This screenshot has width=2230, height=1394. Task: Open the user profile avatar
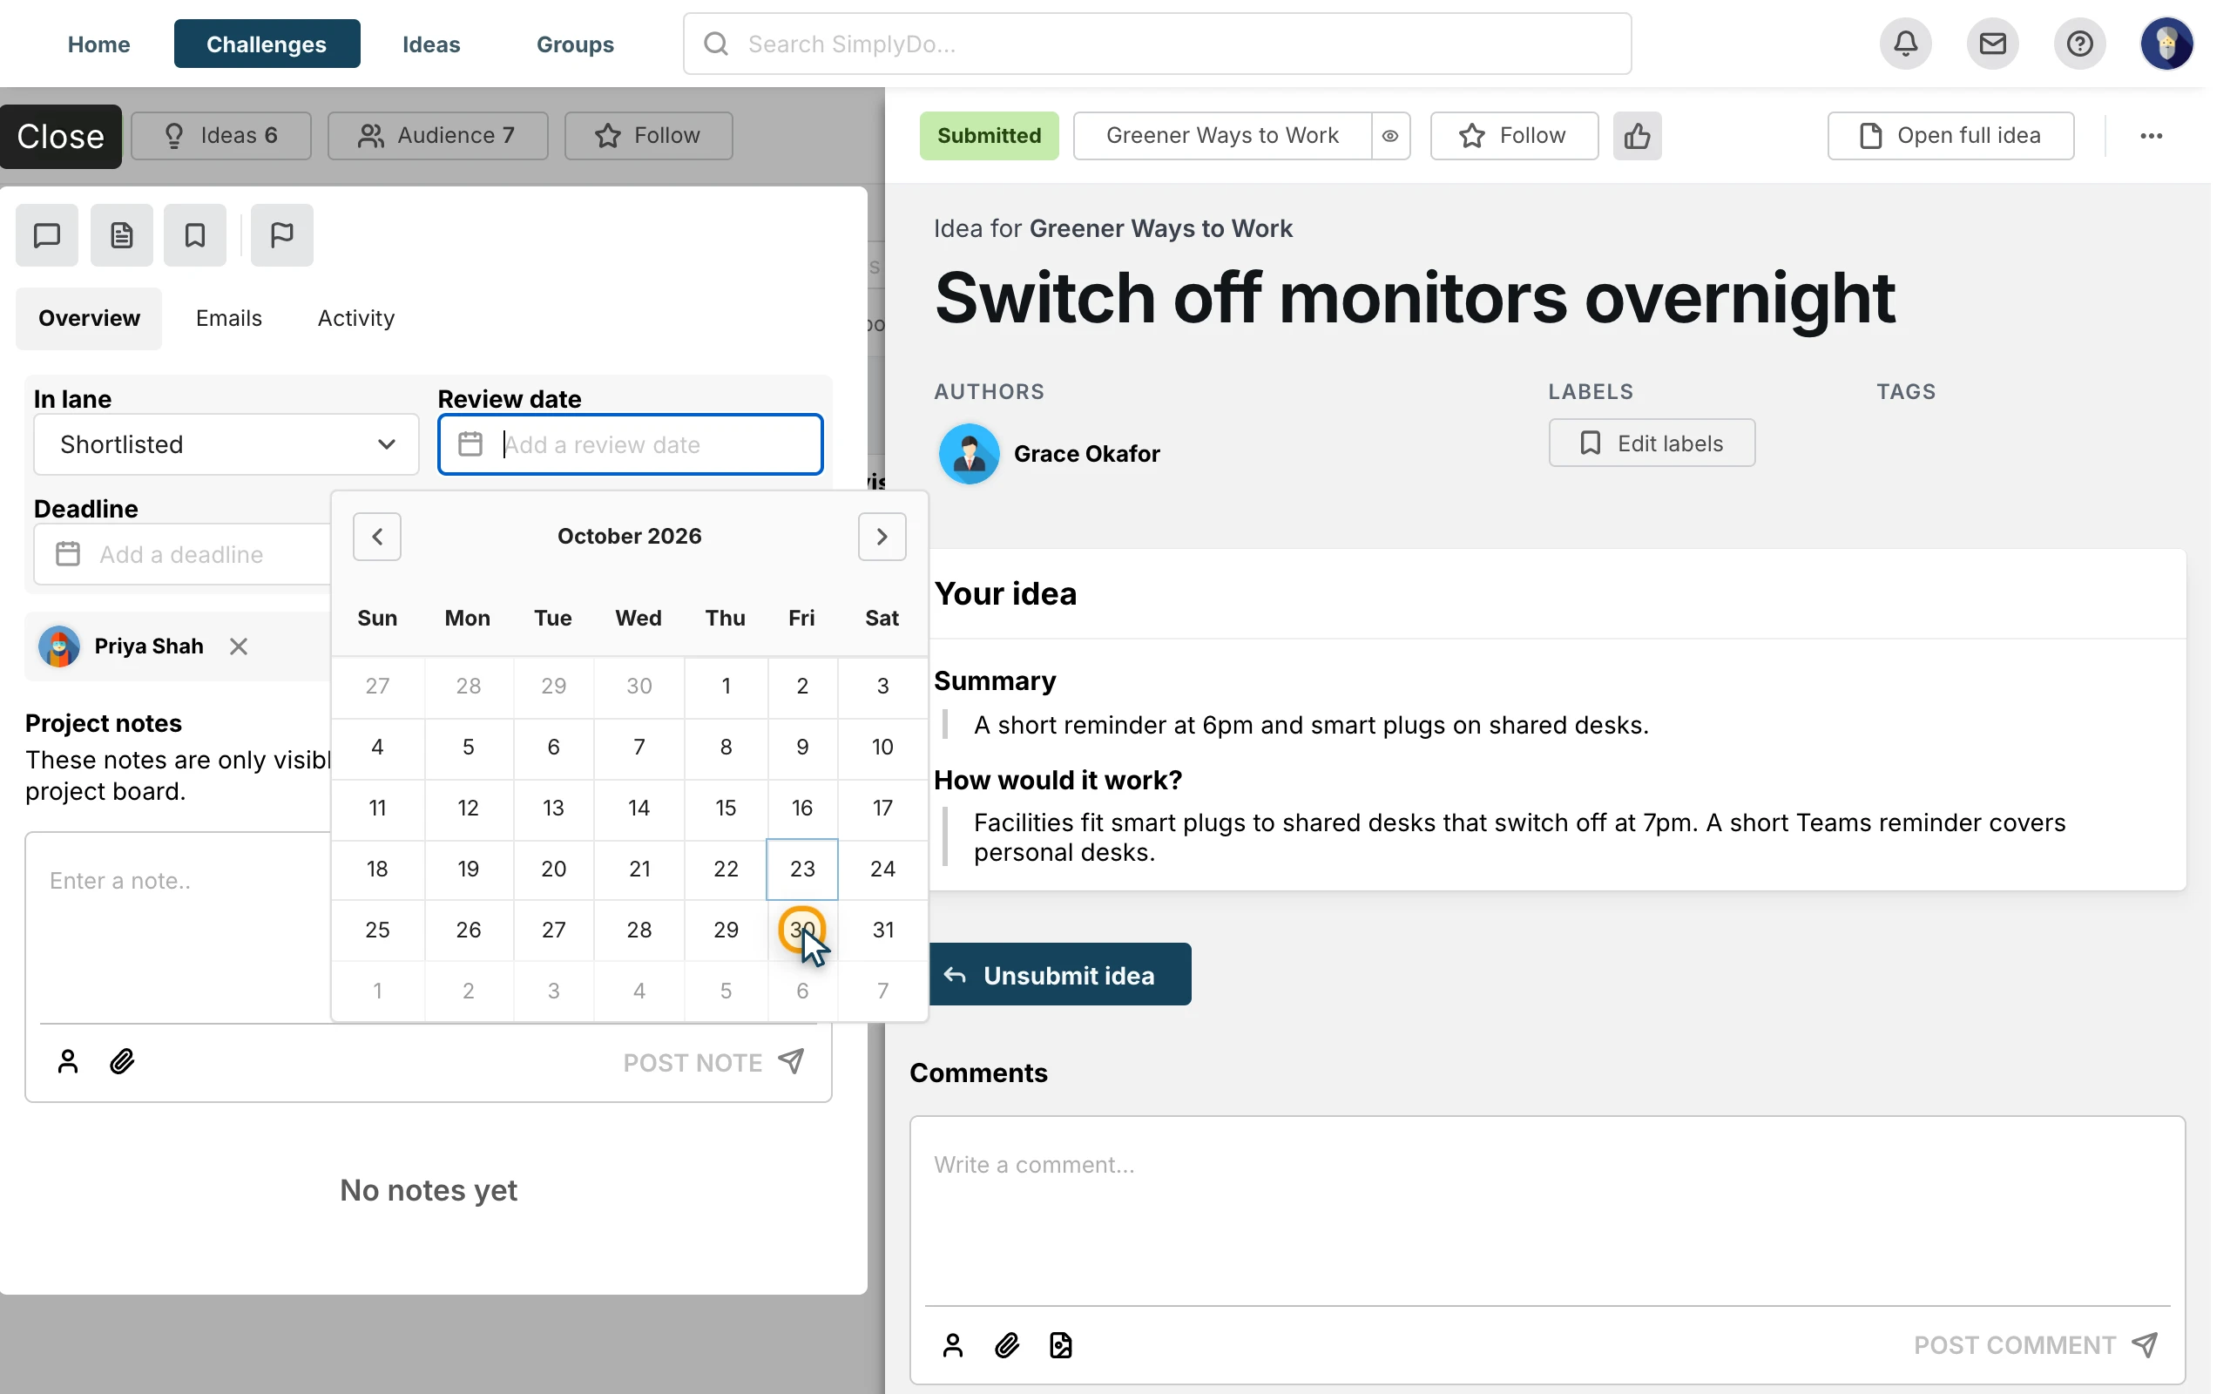(2166, 44)
